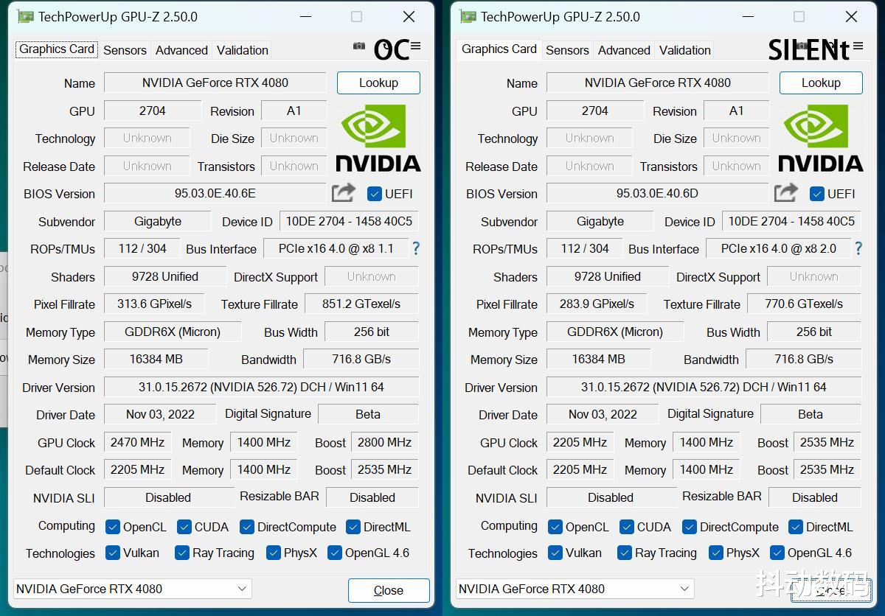Click the Lookup button in OC window
Viewport: 885px width, 616px height.
(x=378, y=83)
